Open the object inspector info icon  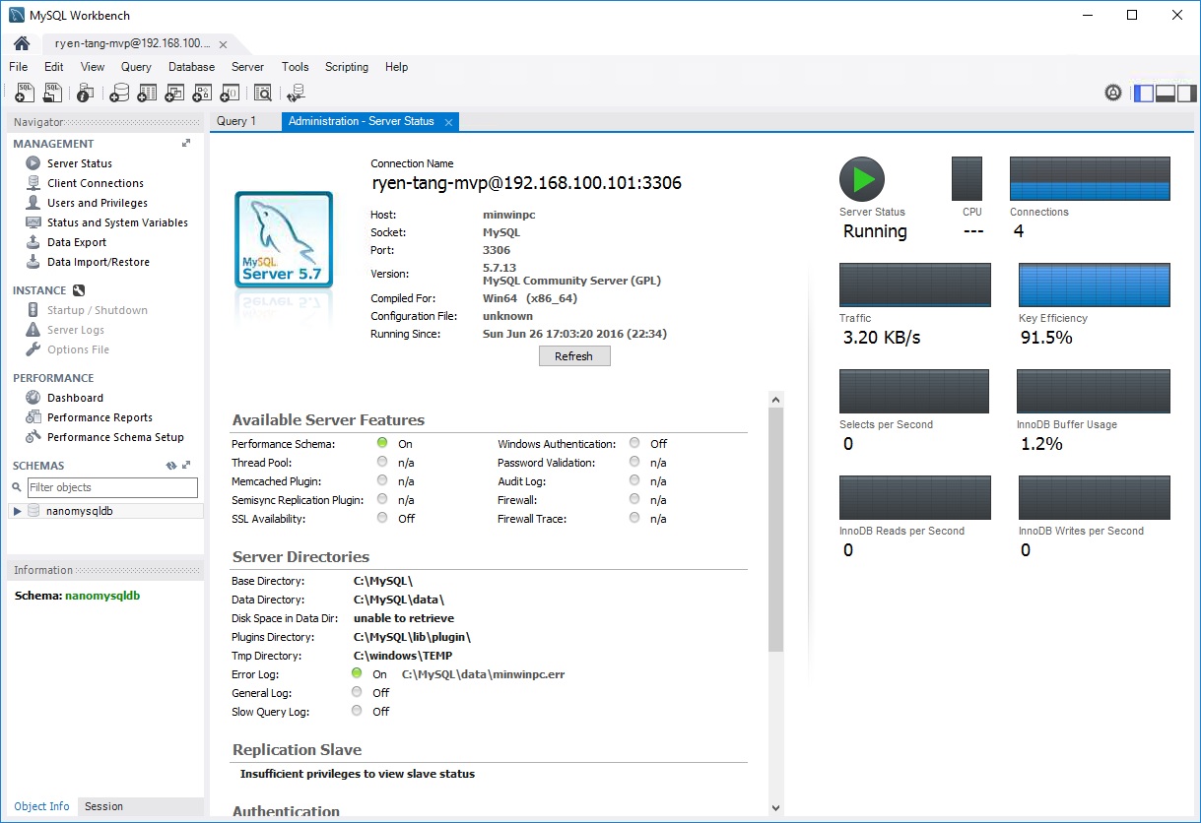coord(85,93)
